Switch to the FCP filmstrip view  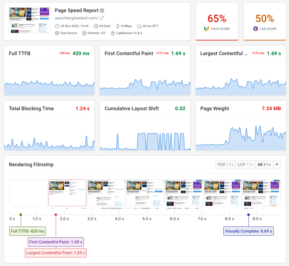225,165
